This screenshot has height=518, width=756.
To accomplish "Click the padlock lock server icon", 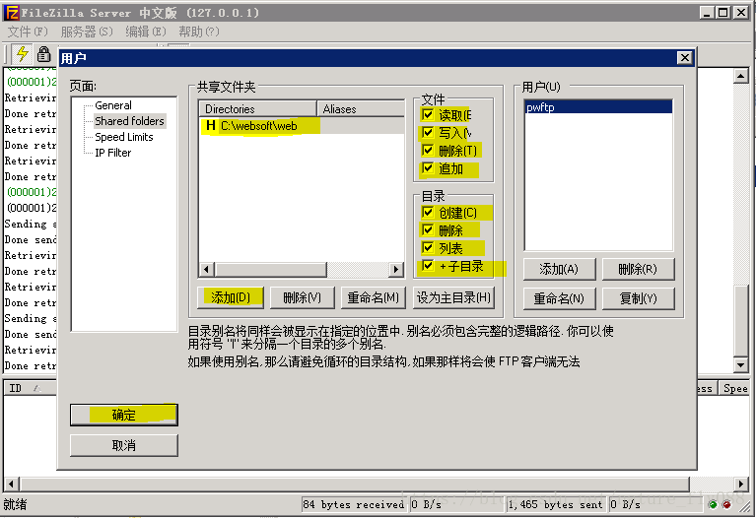I will [x=44, y=54].
